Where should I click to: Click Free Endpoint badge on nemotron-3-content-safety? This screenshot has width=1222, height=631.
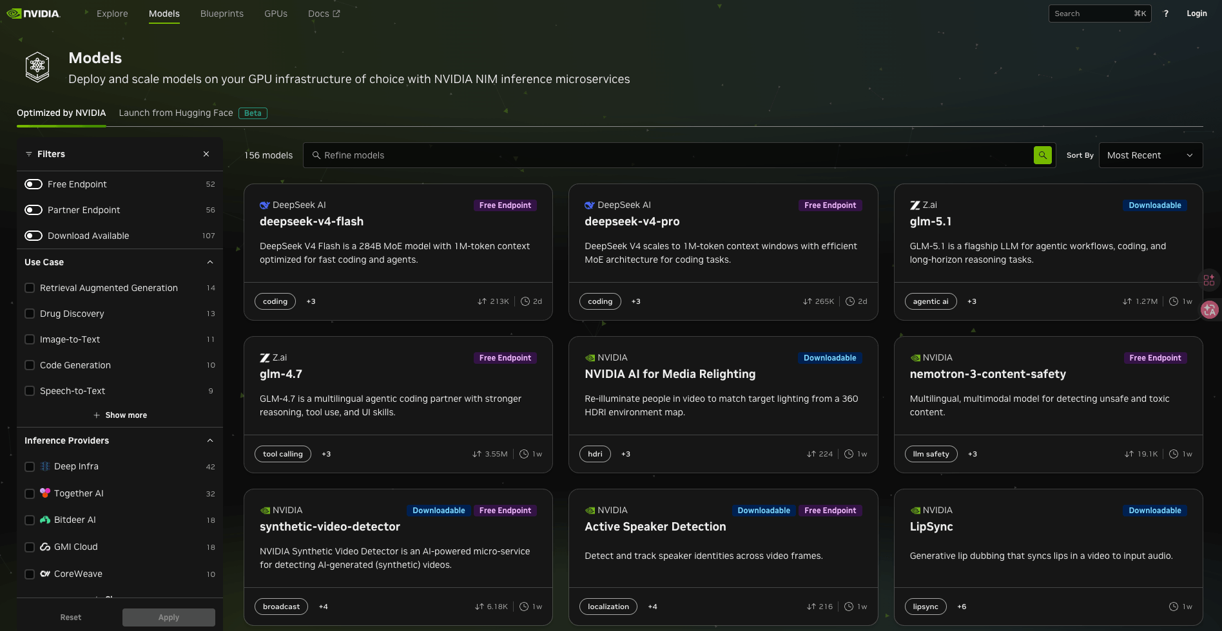tap(1155, 358)
